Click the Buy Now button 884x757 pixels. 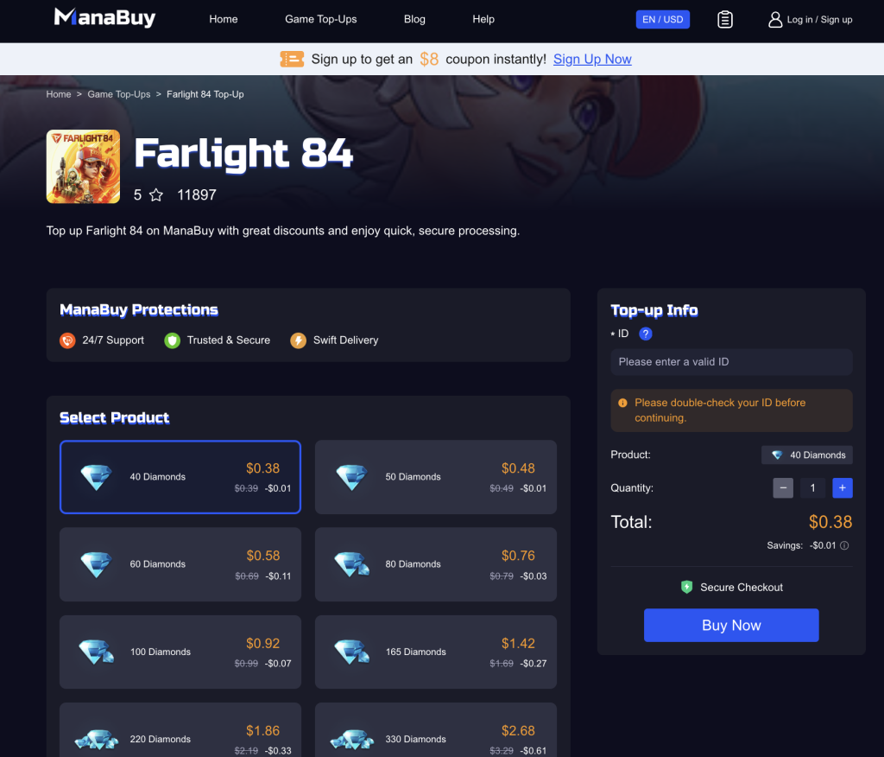(x=731, y=625)
